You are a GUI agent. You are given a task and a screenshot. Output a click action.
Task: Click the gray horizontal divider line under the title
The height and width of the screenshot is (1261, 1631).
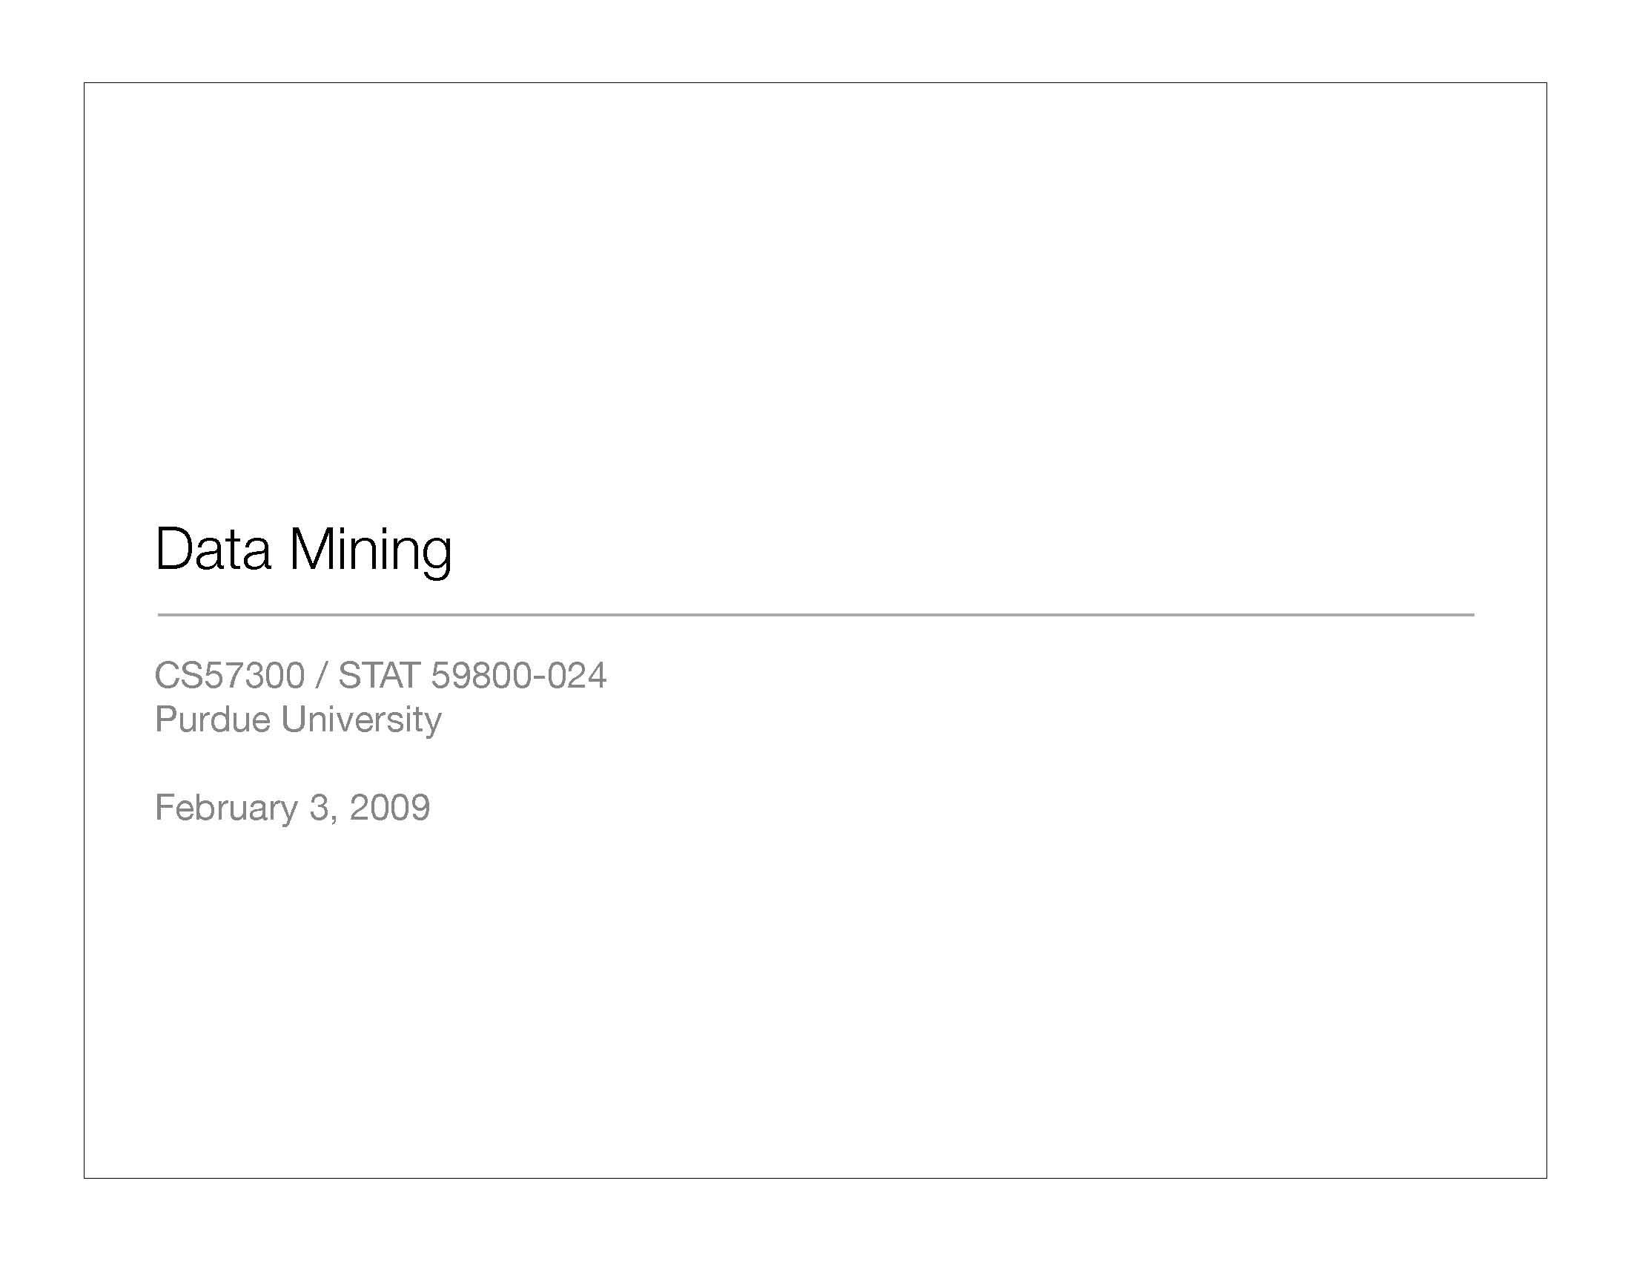(x=815, y=615)
